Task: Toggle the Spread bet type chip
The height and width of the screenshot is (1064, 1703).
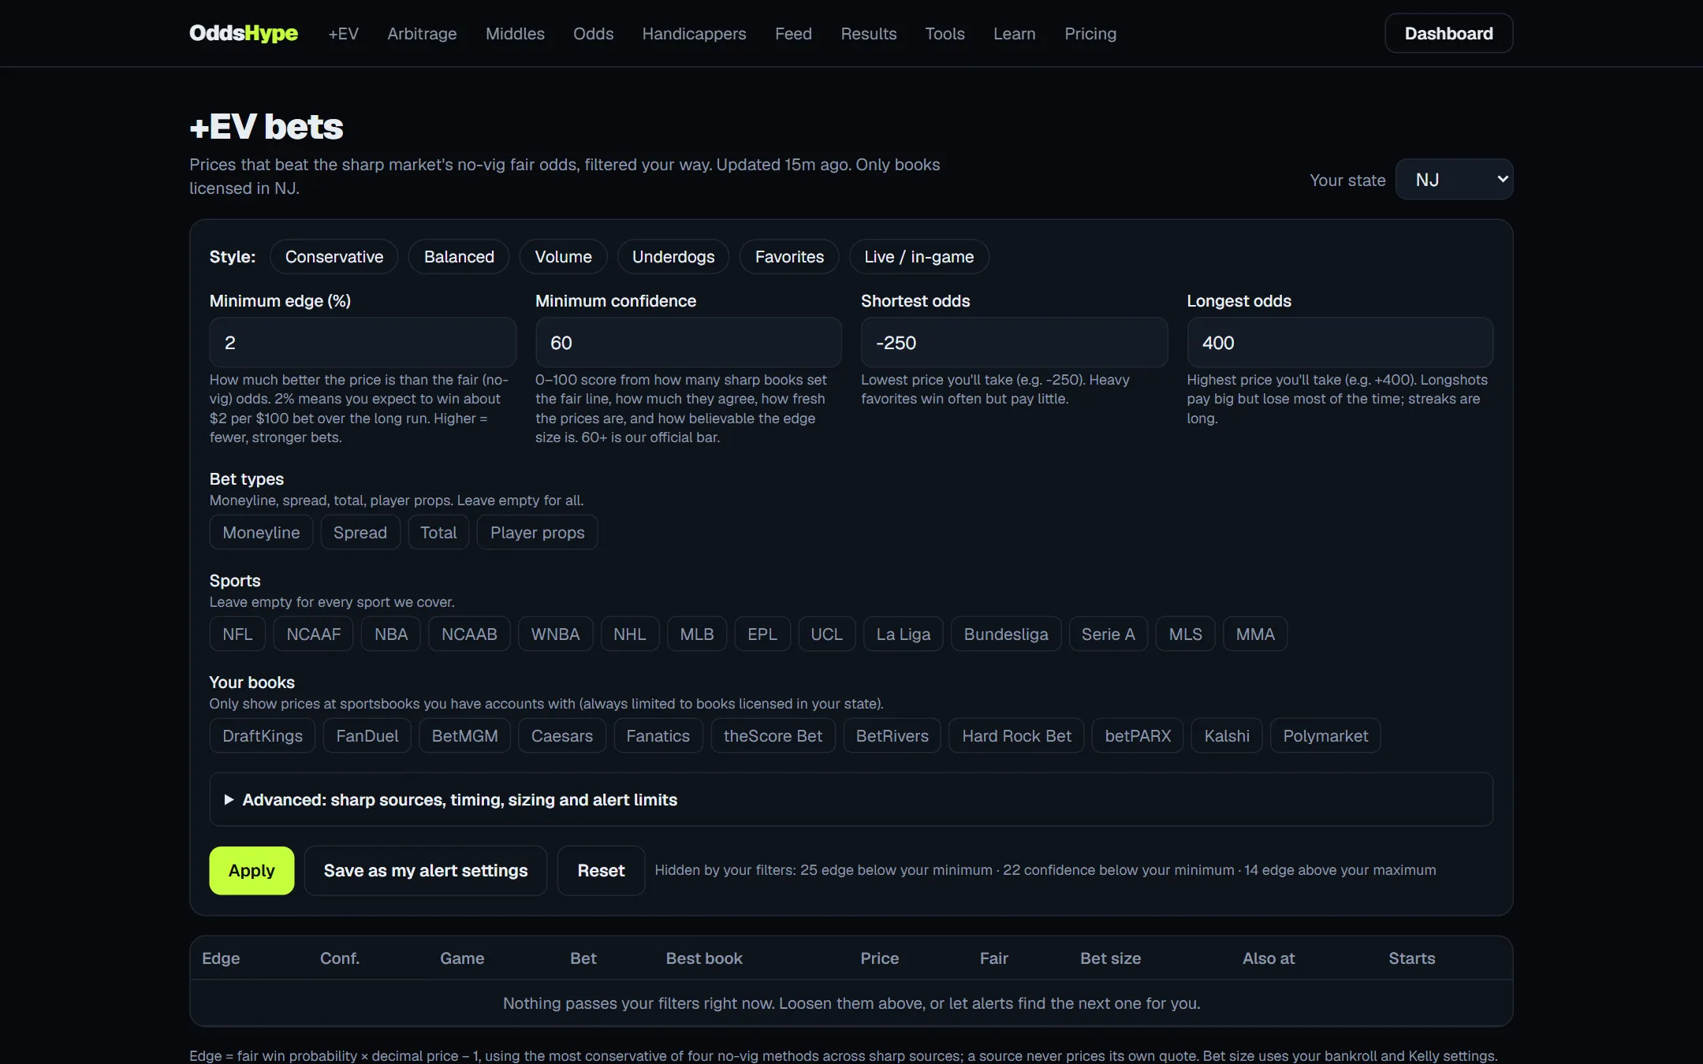Action: tap(360, 532)
